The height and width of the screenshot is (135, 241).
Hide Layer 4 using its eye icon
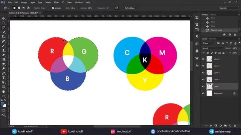click(x=203, y=73)
